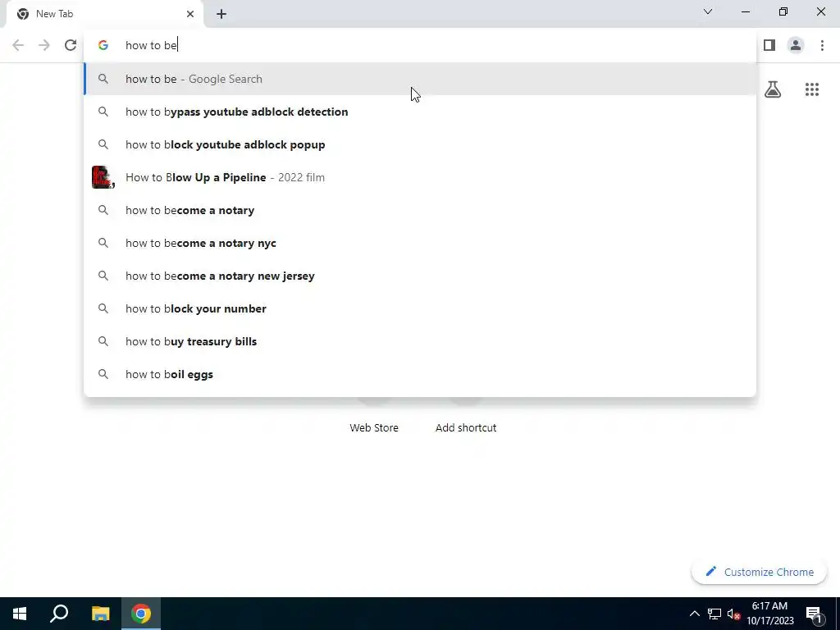840x630 pixels.
Task: Open File Explorer from taskbar
Action: tap(100, 614)
